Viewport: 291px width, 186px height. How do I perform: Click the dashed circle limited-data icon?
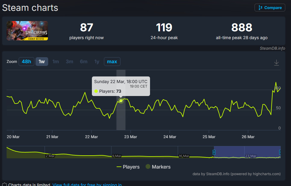(x=5, y=184)
